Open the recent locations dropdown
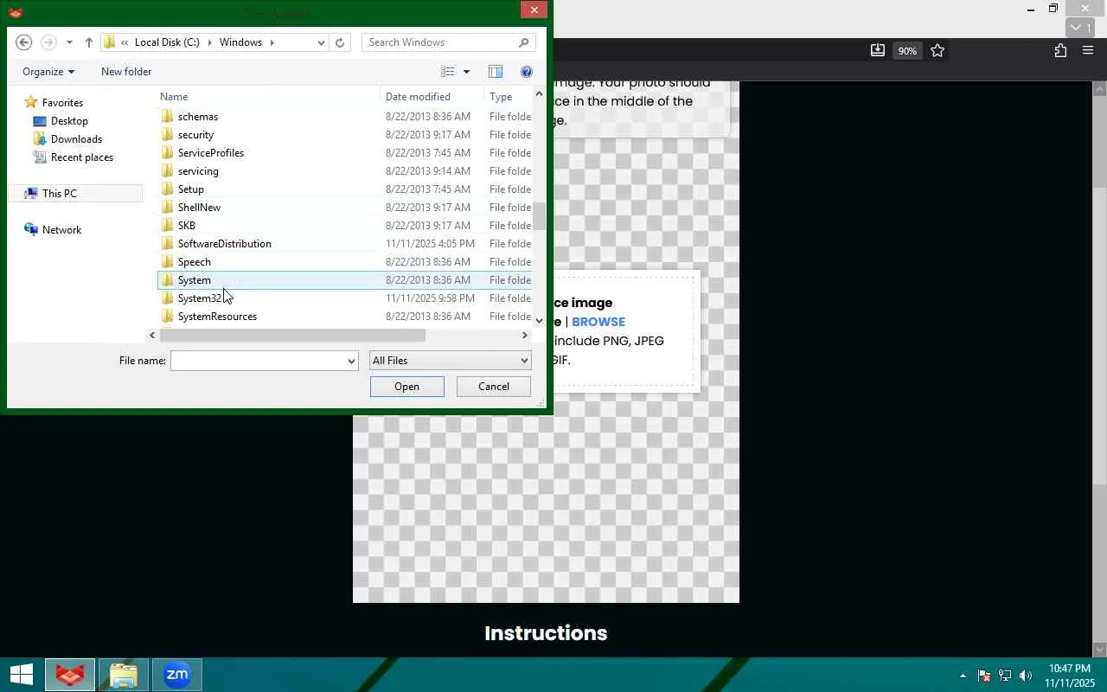 tap(69, 42)
